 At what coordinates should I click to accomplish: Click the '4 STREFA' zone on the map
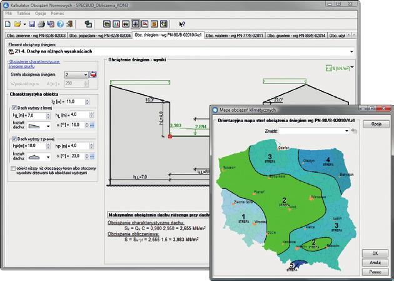tap(328, 161)
